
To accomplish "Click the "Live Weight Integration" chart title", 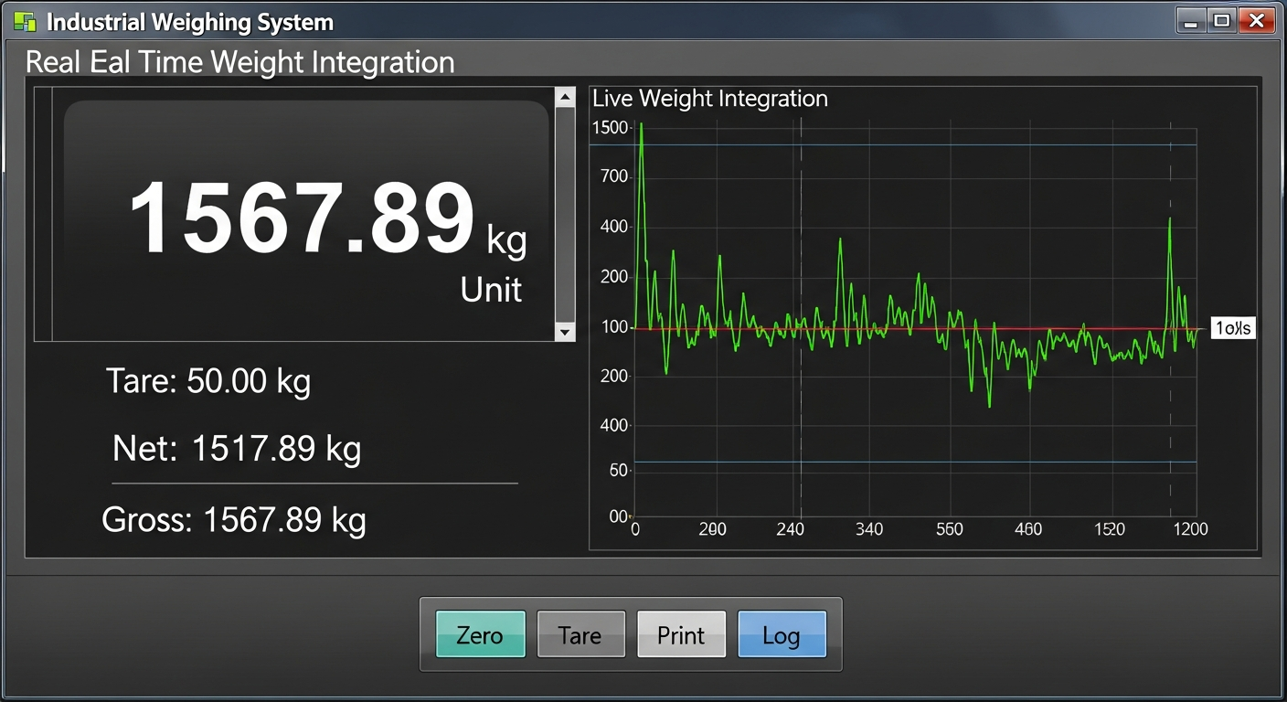I will 710,99.
